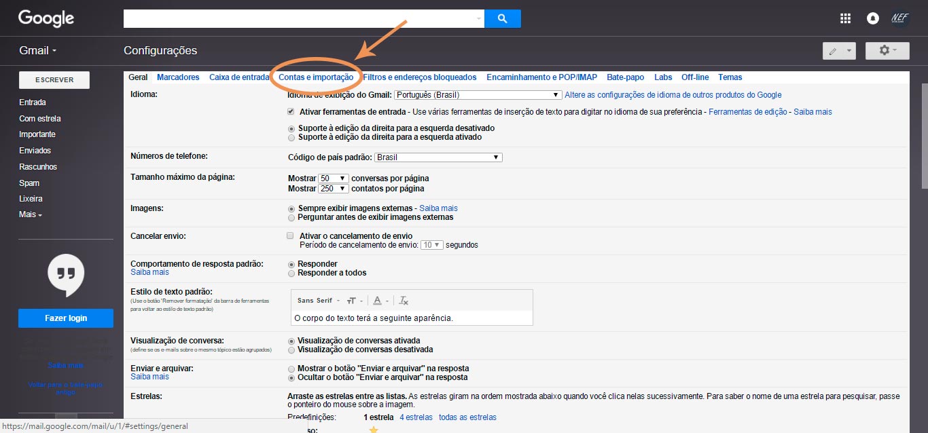Click the yellow star icon
This screenshot has width=928, height=433.
click(374, 430)
